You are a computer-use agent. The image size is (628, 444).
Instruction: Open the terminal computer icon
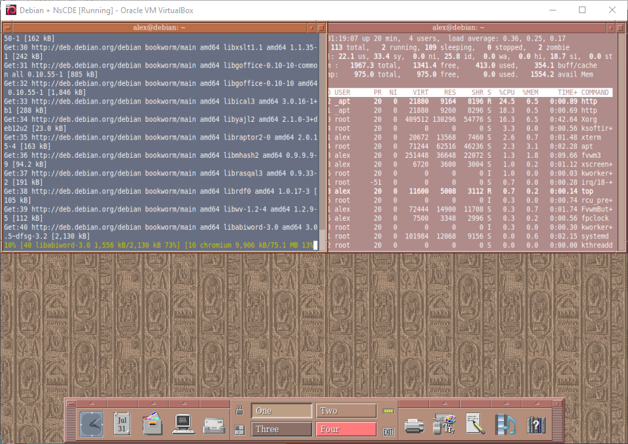click(184, 424)
